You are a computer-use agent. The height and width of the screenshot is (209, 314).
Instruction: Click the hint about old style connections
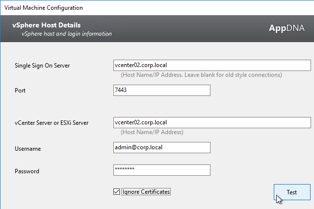[201, 75]
